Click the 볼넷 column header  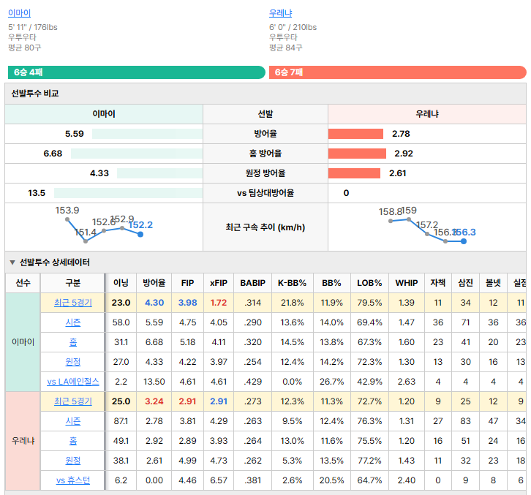(x=493, y=283)
